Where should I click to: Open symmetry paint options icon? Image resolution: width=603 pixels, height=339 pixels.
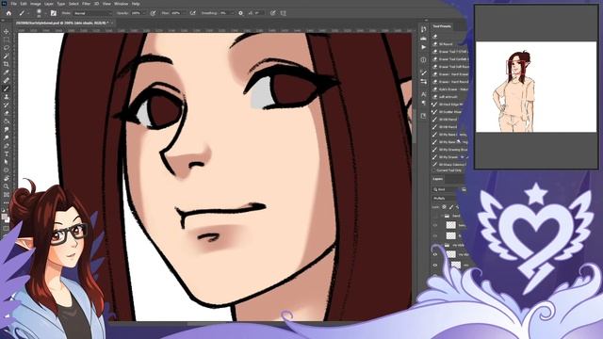[283, 13]
